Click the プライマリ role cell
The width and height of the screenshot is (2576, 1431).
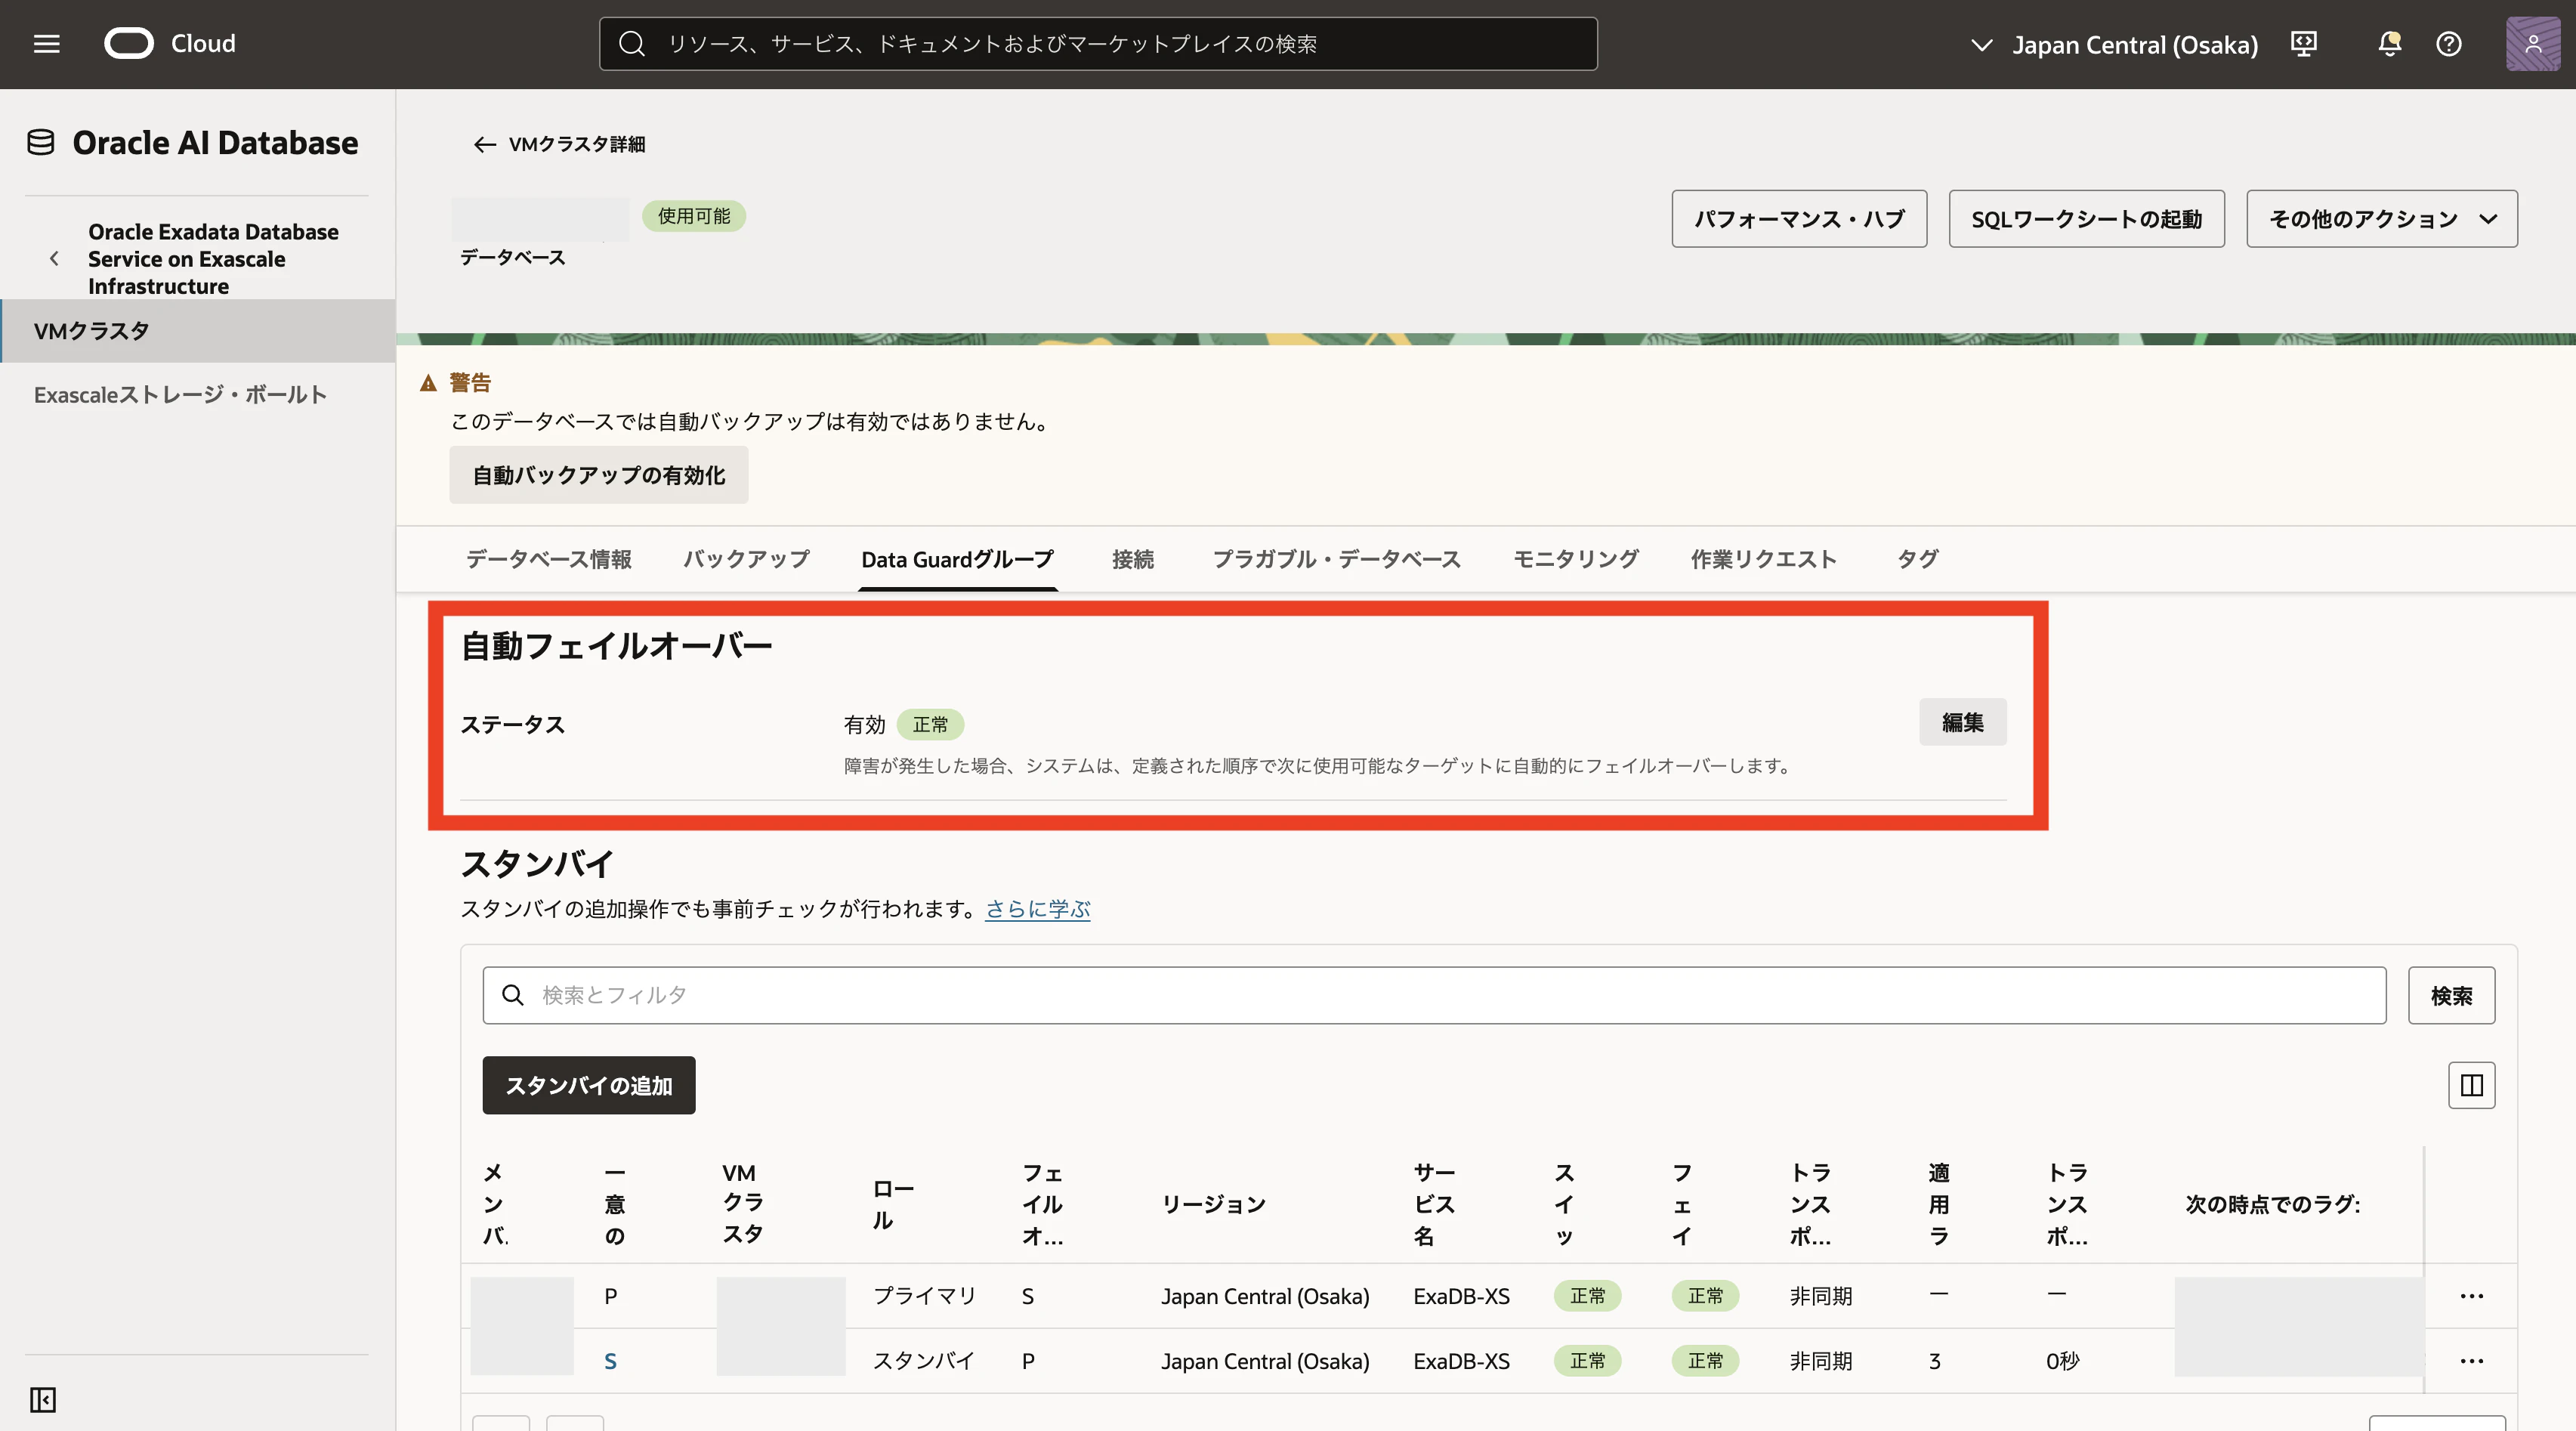click(x=924, y=1296)
